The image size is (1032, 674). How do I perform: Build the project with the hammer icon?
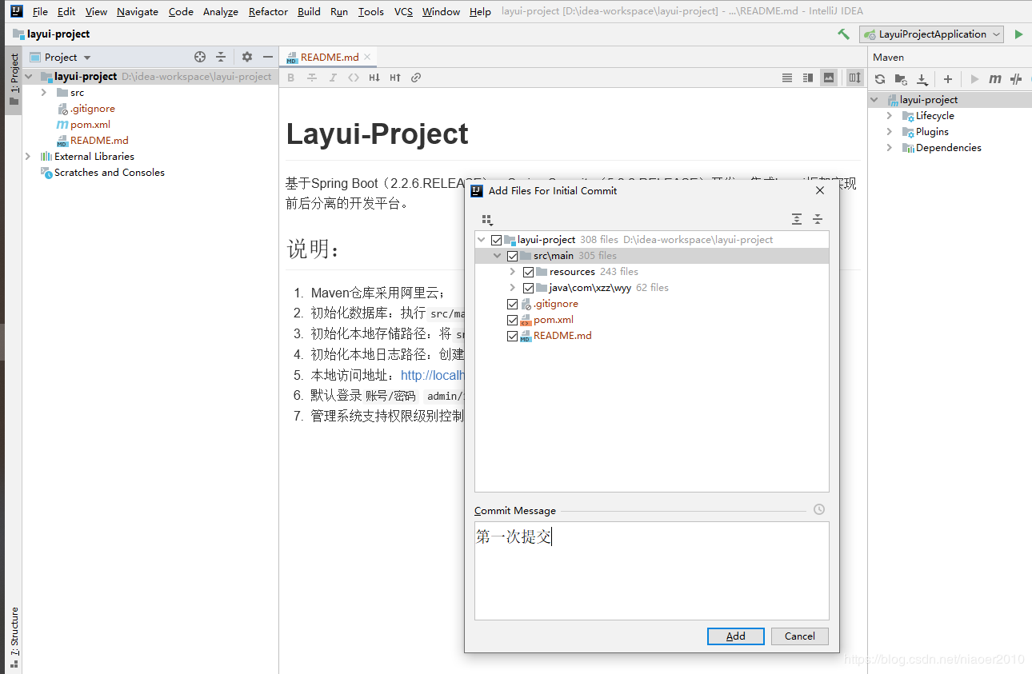click(843, 34)
